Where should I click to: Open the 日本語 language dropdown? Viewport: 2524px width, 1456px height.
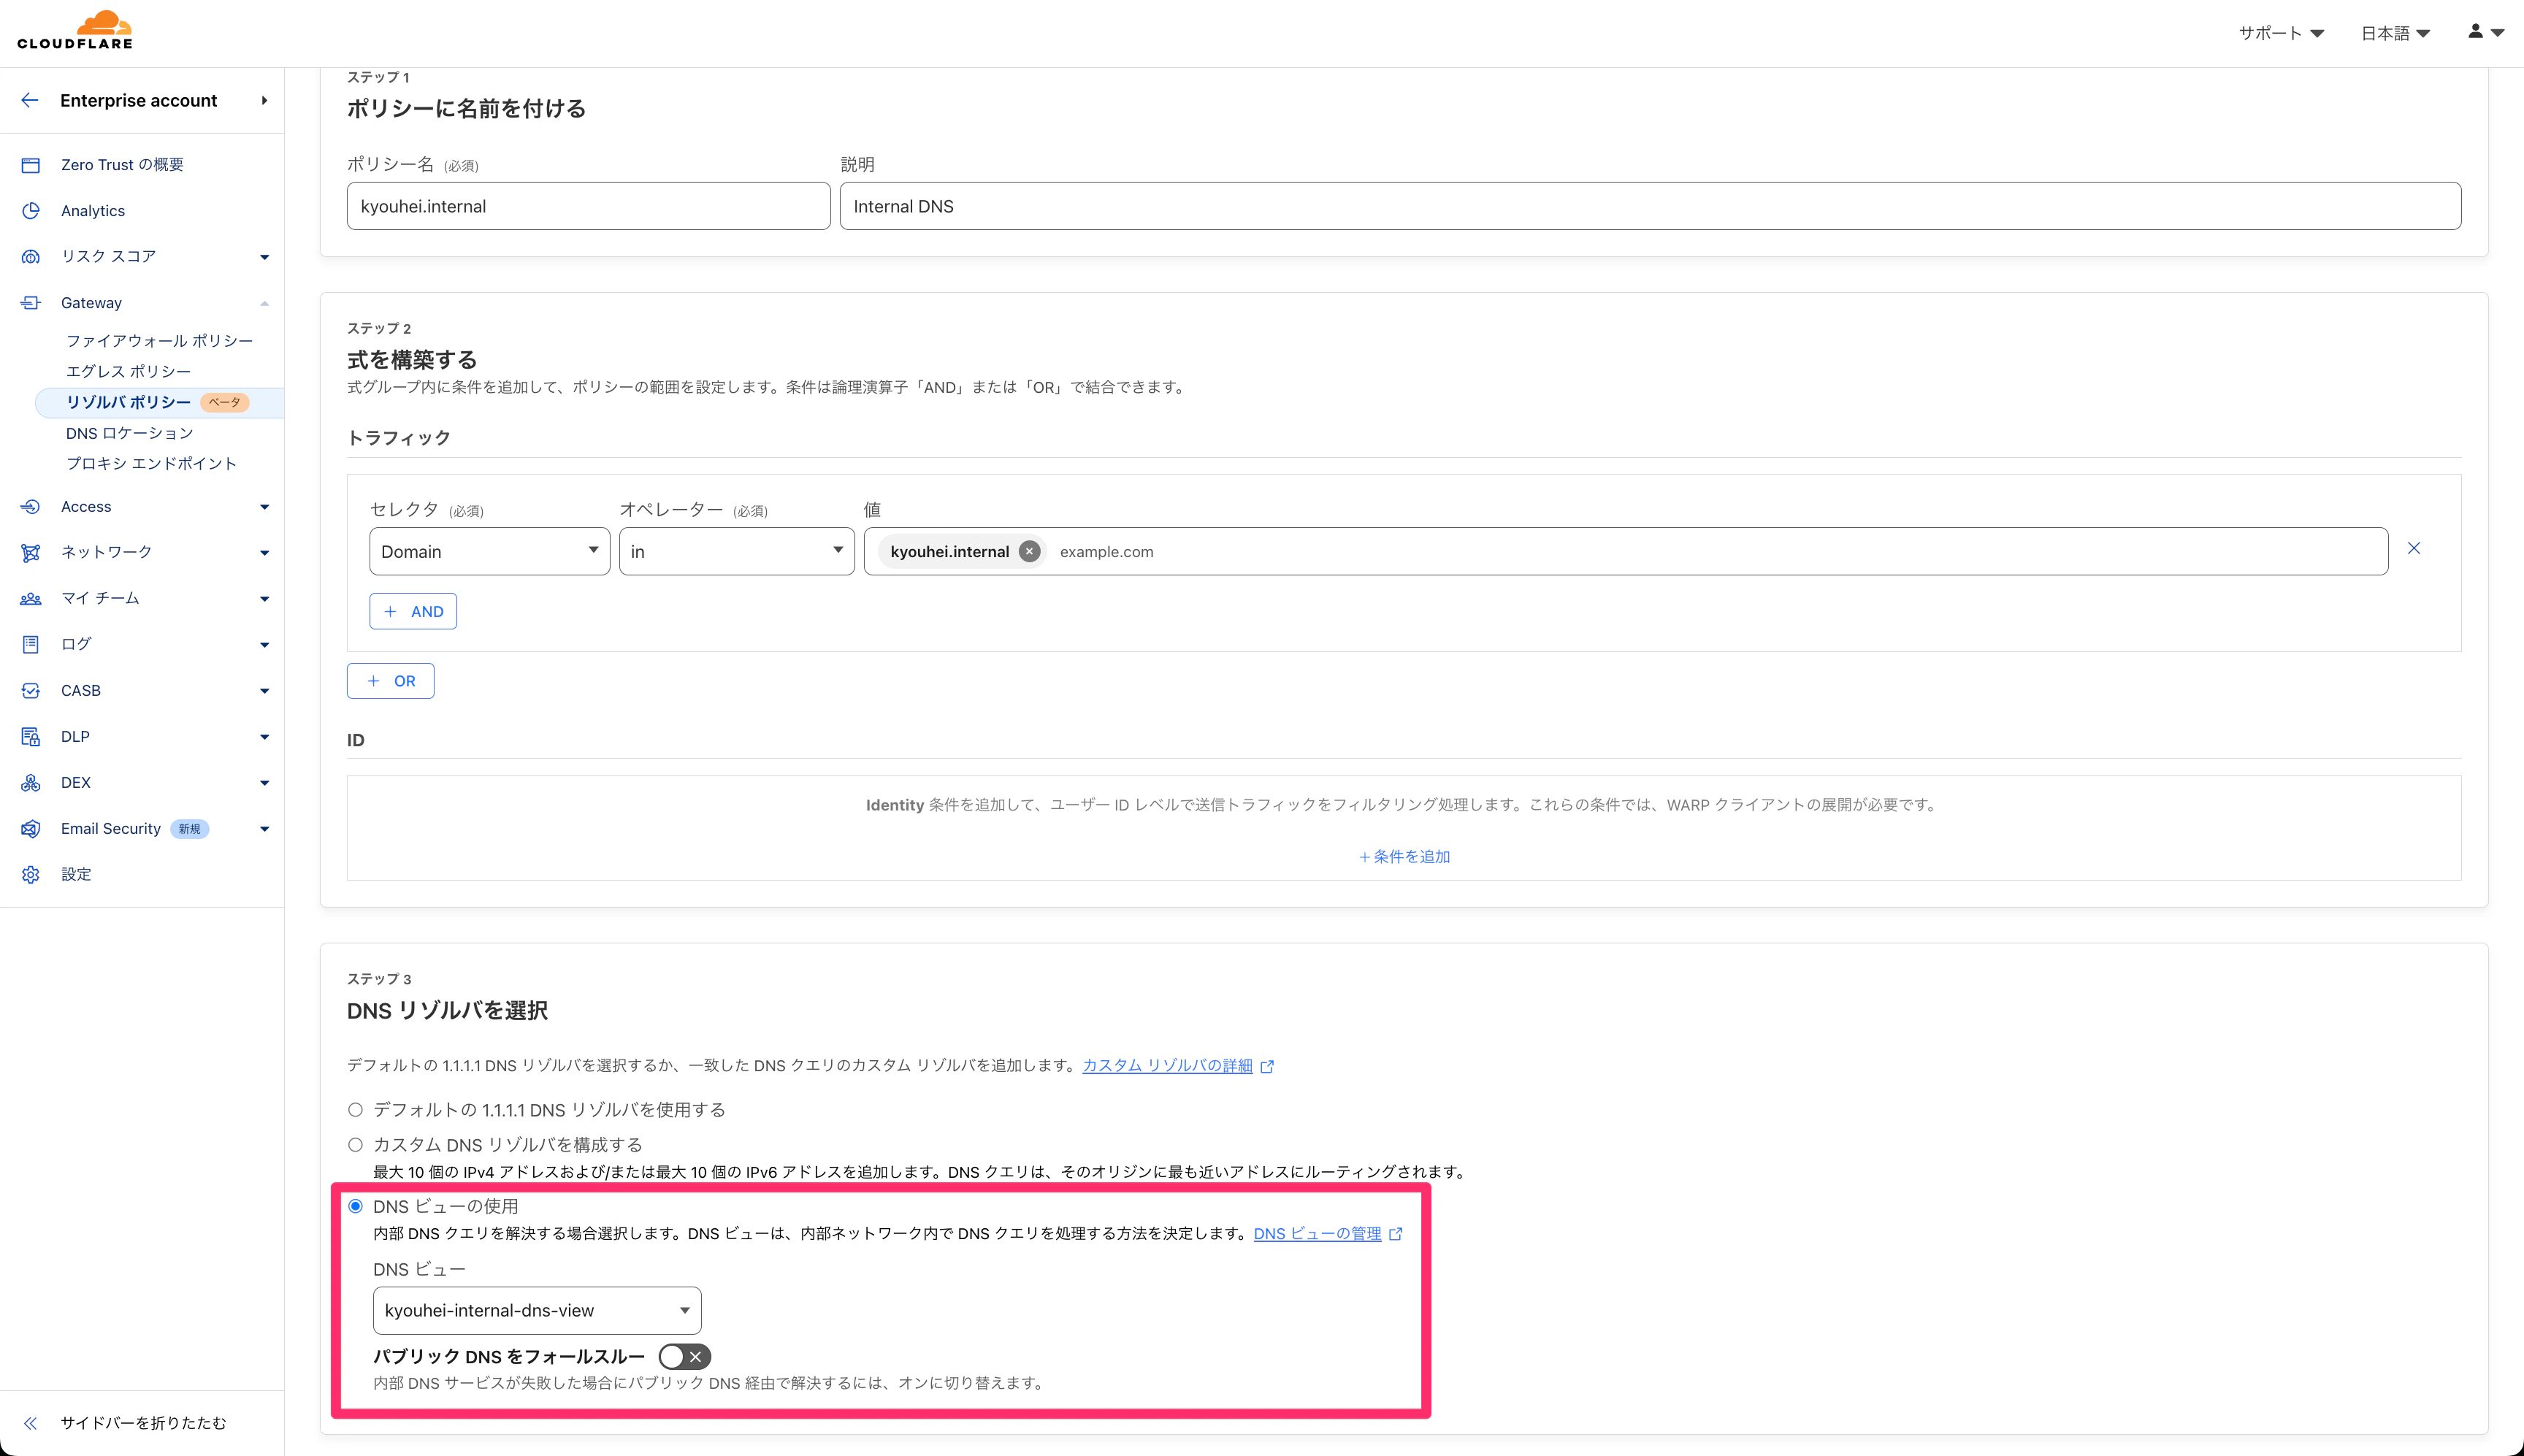(x=2395, y=33)
